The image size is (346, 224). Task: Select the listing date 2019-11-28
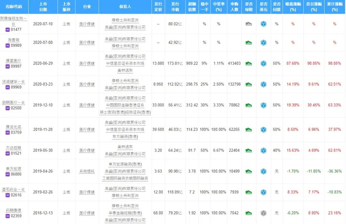click(43, 129)
